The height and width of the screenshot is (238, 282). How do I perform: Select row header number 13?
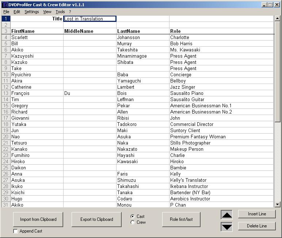(x=6, y=93)
